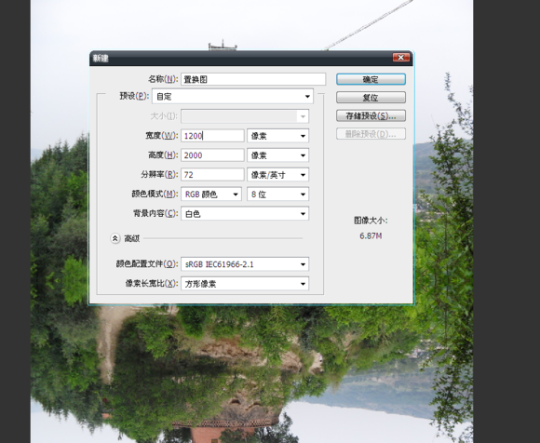Click the 高度 input field with 2000
The width and height of the screenshot is (540, 443).
(x=212, y=155)
